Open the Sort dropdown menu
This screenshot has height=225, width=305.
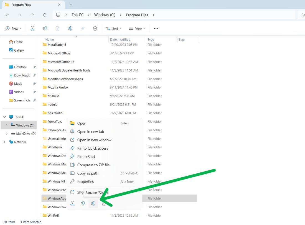[x=114, y=28]
